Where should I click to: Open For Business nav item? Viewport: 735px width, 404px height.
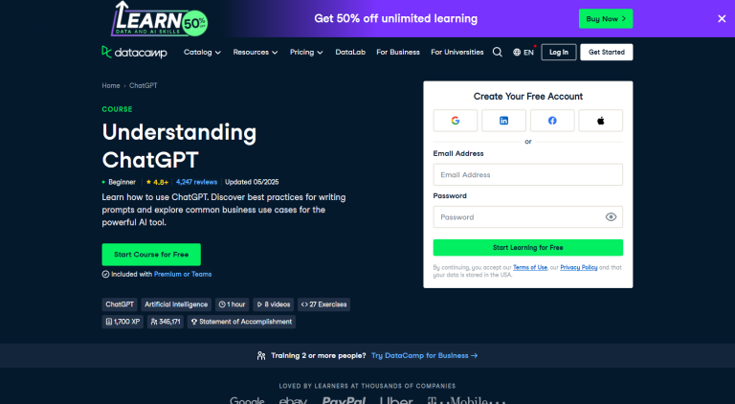coord(398,52)
